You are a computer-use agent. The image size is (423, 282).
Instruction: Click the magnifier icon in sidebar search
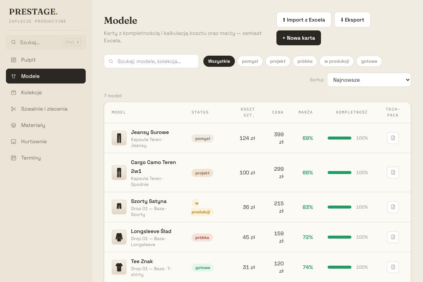[x=13, y=42]
